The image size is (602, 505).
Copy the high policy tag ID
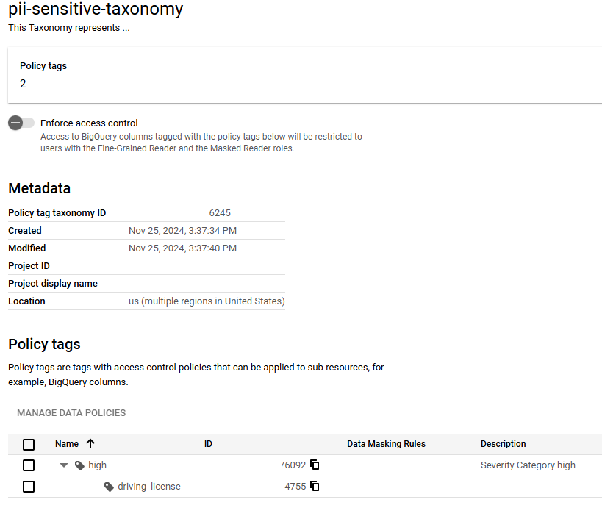(x=315, y=465)
